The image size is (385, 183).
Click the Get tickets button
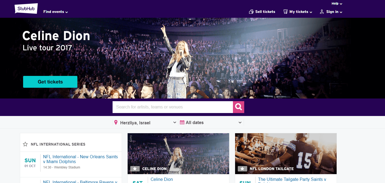(50, 82)
